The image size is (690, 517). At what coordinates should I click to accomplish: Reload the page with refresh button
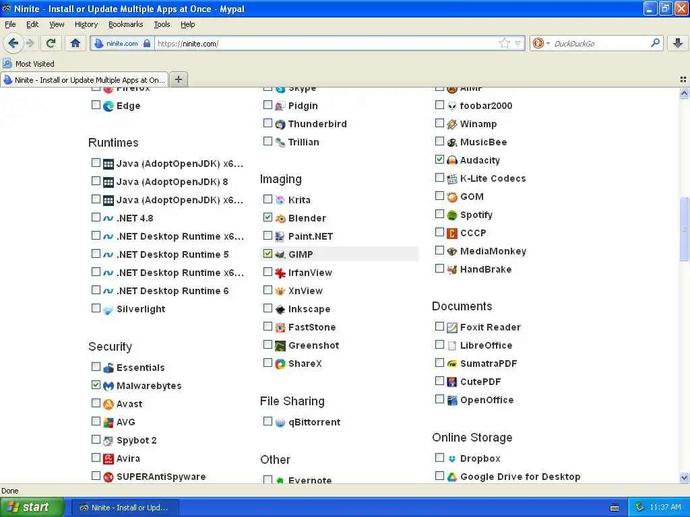pyautogui.click(x=51, y=43)
